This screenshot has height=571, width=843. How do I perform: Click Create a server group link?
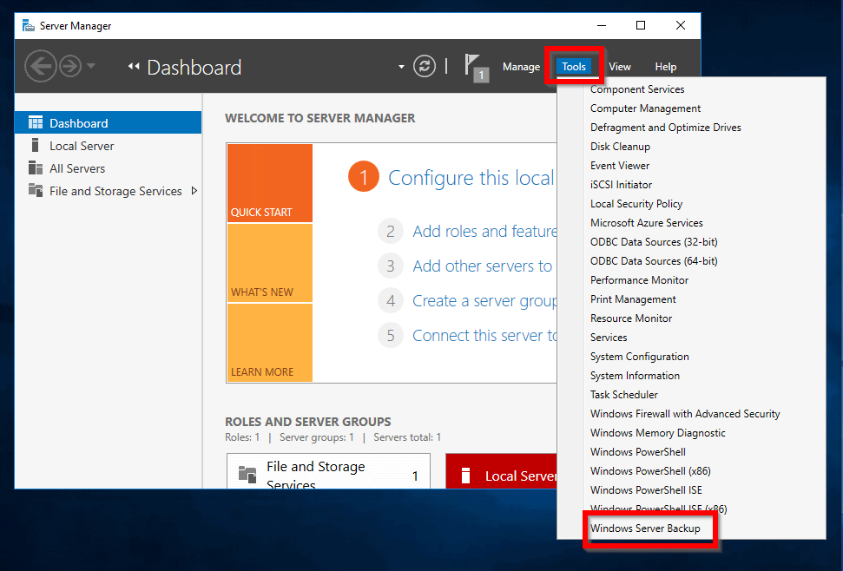pyautogui.click(x=484, y=301)
